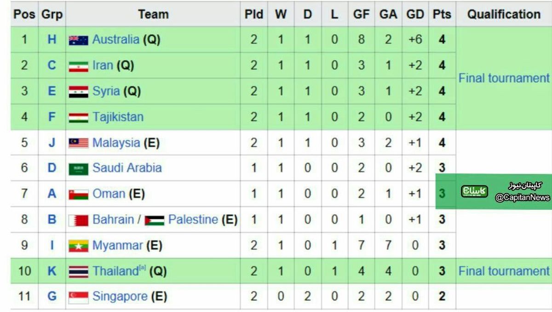The image size is (552, 312).
Task: Click the Australia flag icon
Action: point(79,40)
